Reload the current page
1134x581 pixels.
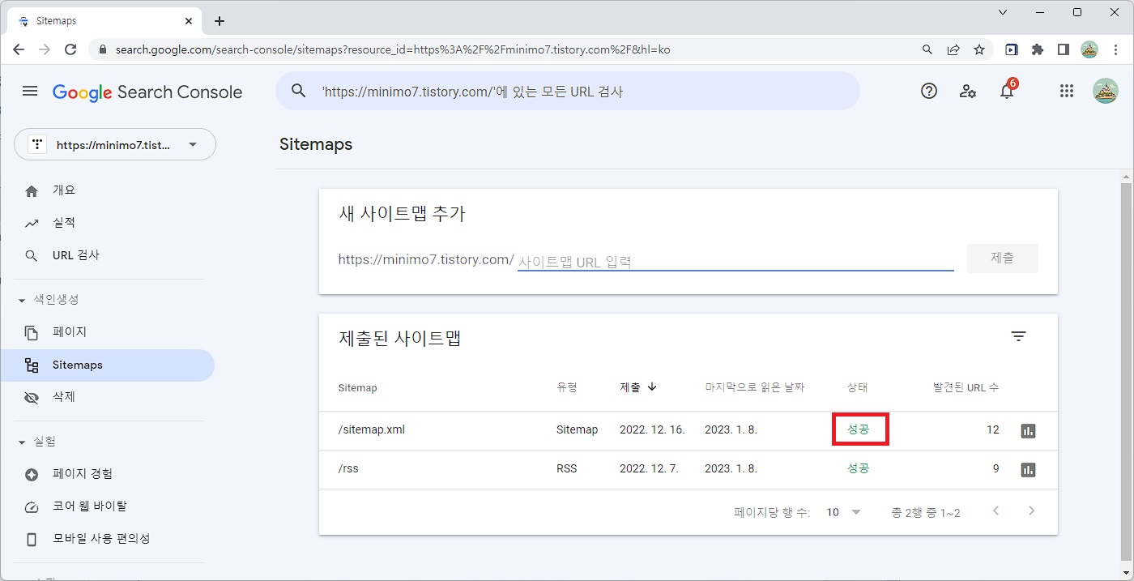pos(70,49)
